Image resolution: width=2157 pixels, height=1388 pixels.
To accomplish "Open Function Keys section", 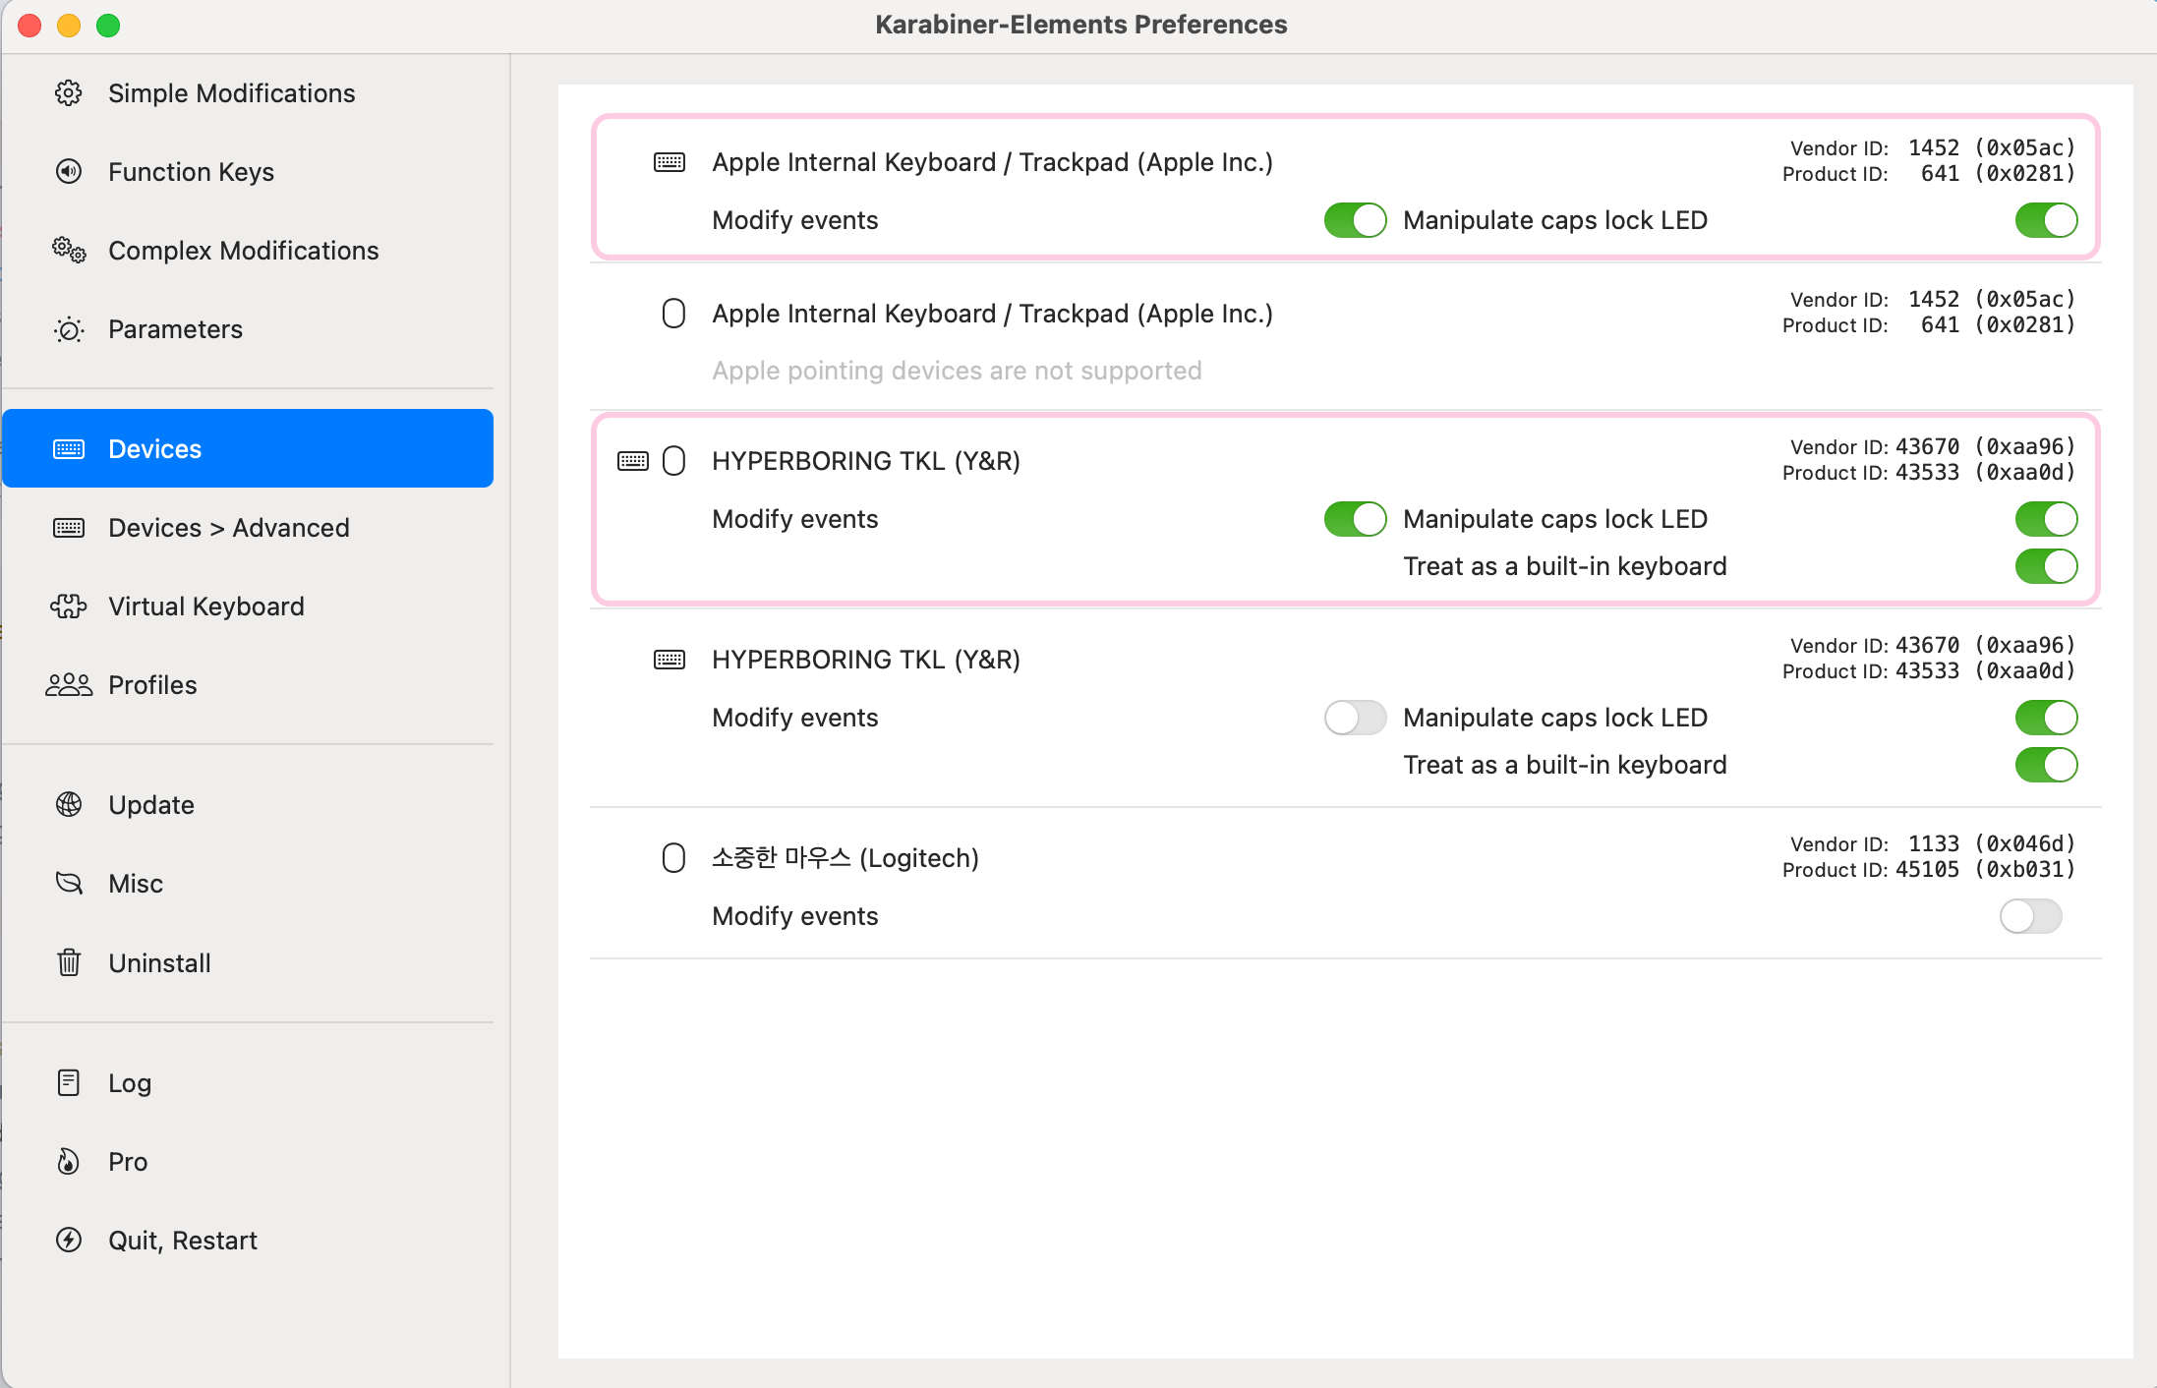I will (248, 172).
